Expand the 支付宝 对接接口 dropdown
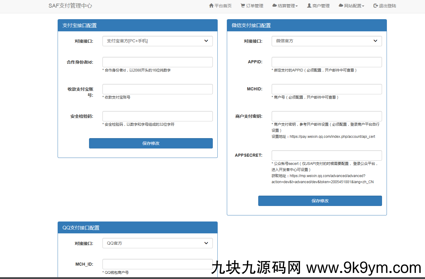The width and height of the screenshot is (425, 279). (157, 41)
